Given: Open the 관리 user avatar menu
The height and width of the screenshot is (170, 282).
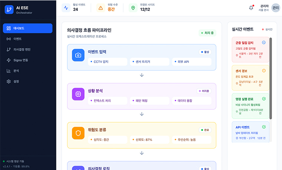Looking at the screenshot, I should (276, 8).
